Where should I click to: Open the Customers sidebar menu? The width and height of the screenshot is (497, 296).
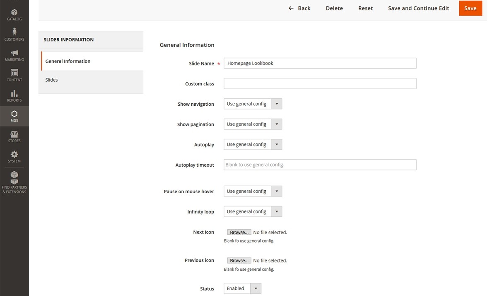click(x=14, y=34)
